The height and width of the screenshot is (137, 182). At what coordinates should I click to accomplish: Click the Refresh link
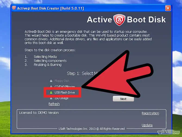point(54,104)
